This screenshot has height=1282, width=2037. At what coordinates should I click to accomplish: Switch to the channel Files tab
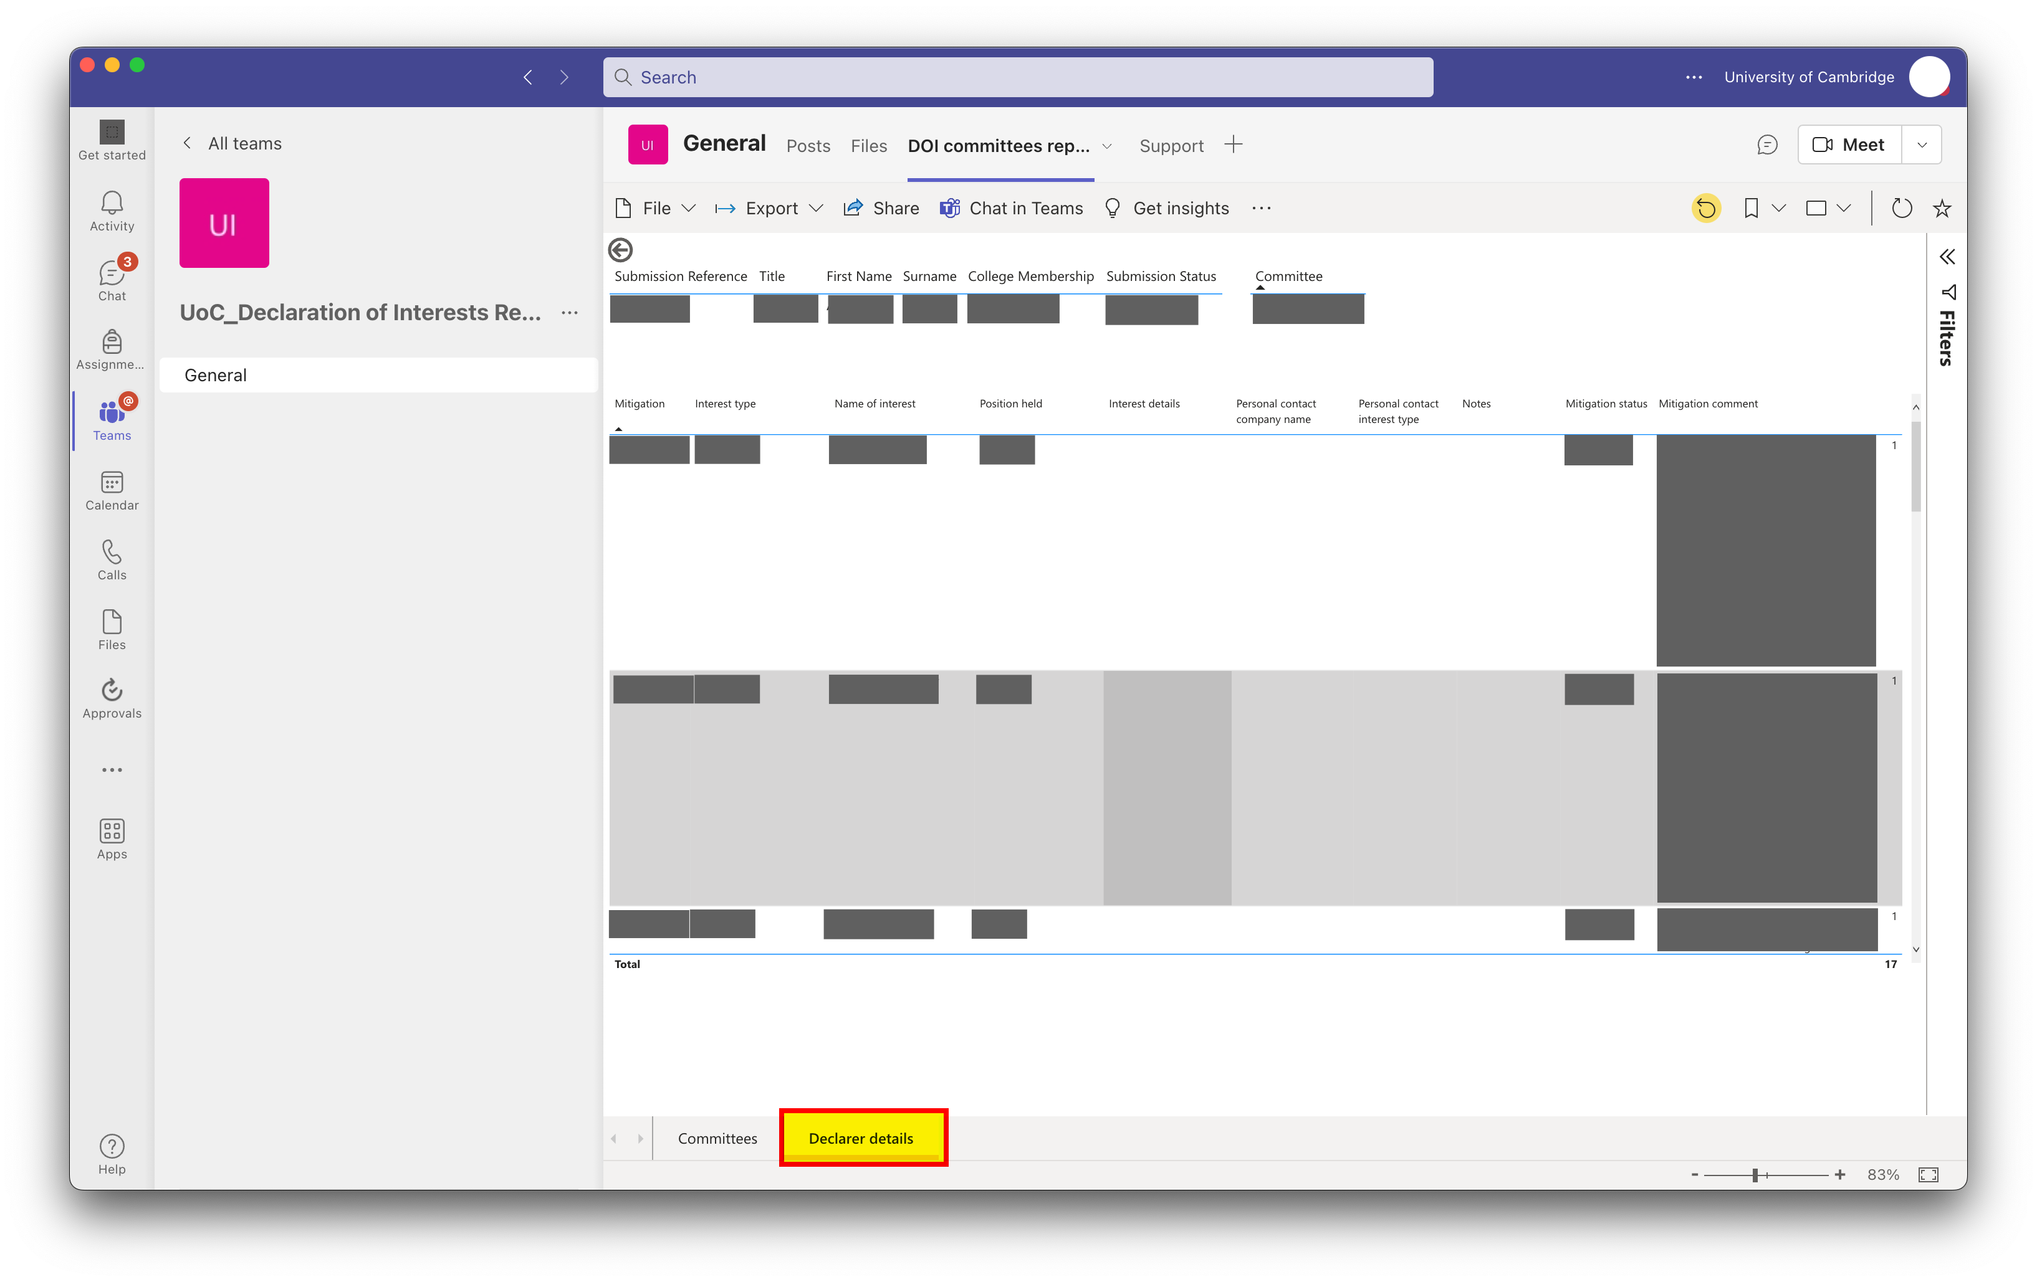[869, 146]
